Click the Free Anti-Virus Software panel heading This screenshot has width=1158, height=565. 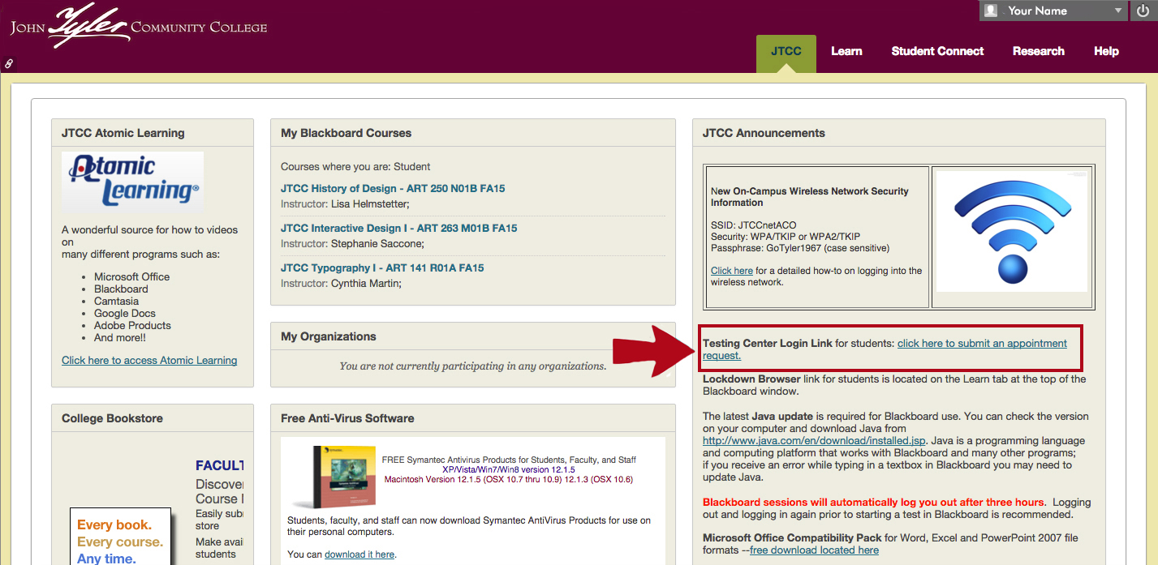pyautogui.click(x=347, y=418)
